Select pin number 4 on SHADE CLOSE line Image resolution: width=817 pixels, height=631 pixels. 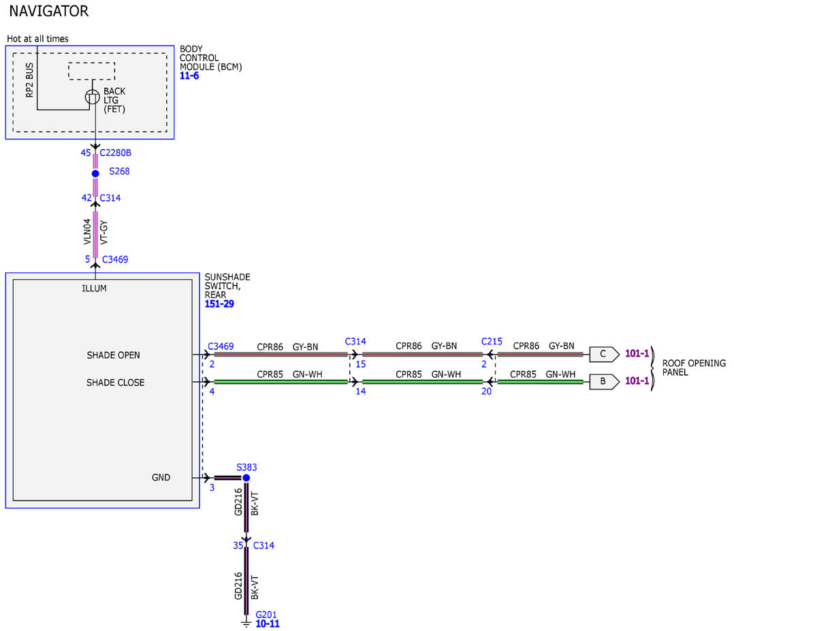pos(212,391)
